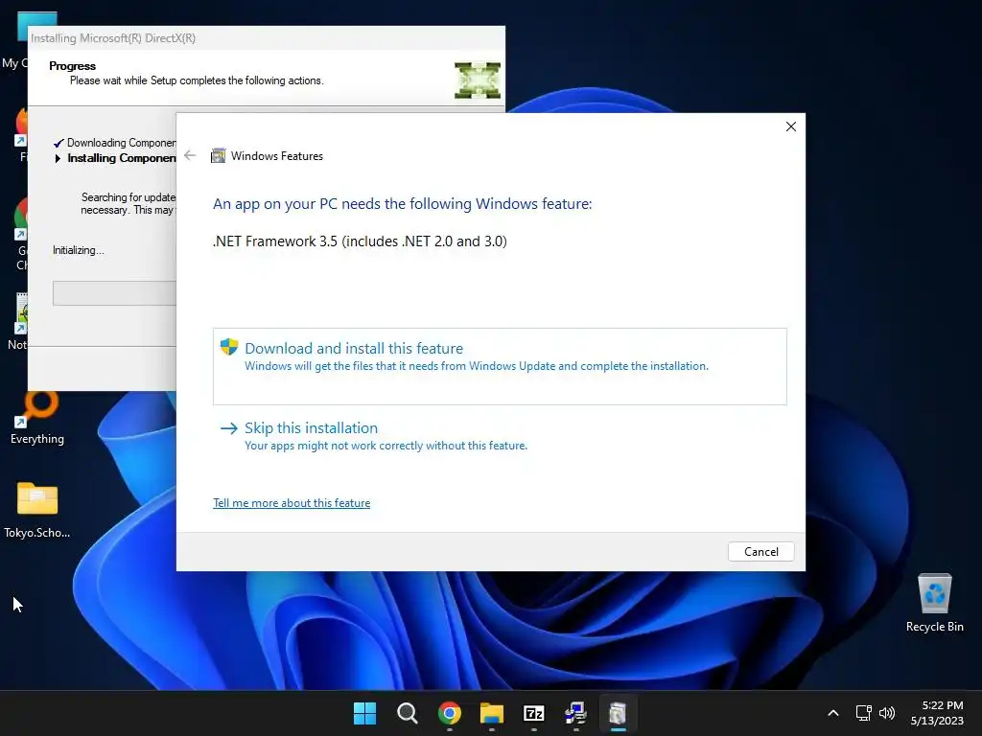Expand hidden system tray icons
This screenshot has height=736, width=982.
[833, 713]
